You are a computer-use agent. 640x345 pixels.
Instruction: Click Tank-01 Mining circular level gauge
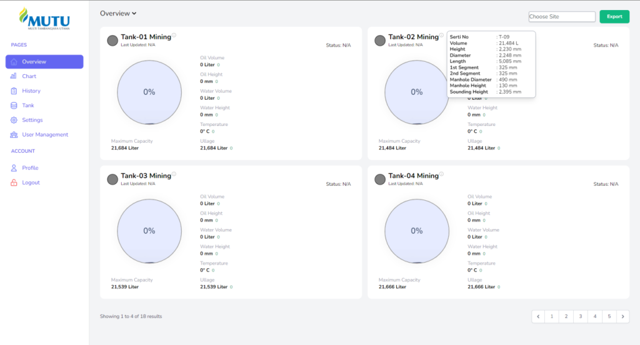click(x=149, y=92)
